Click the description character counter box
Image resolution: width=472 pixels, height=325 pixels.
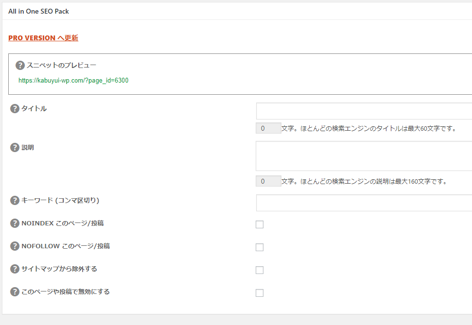pos(268,181)
